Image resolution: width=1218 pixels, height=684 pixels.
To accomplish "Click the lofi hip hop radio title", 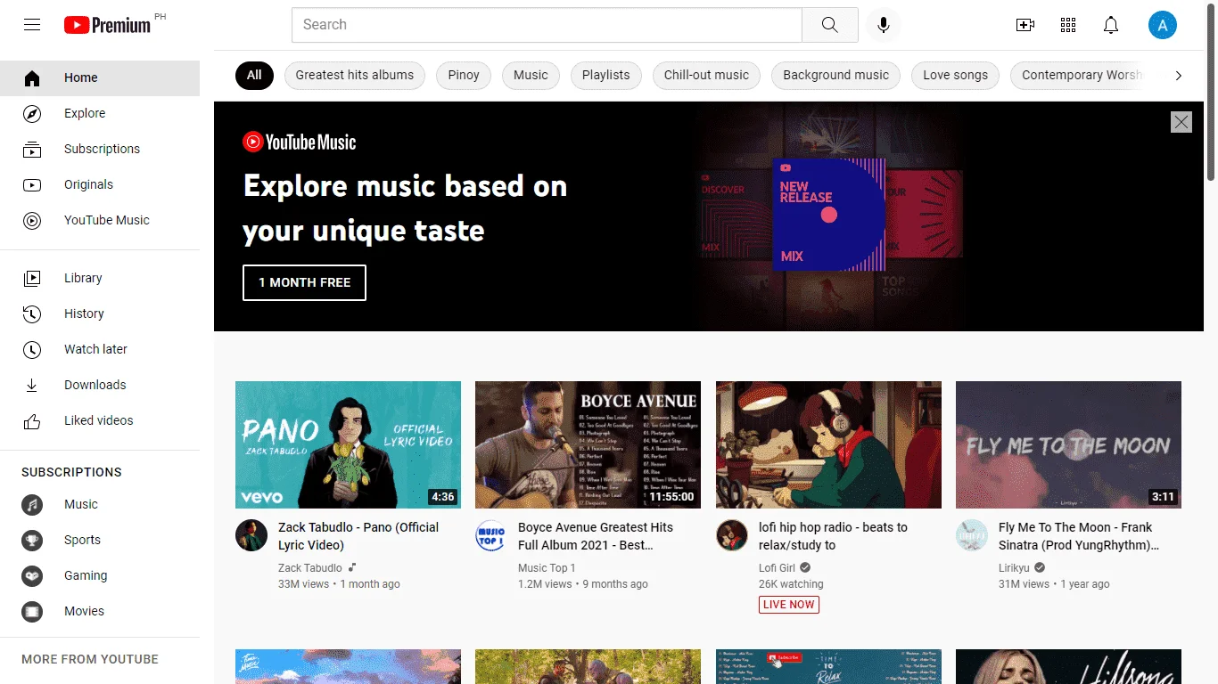I will tap(833, 536).
